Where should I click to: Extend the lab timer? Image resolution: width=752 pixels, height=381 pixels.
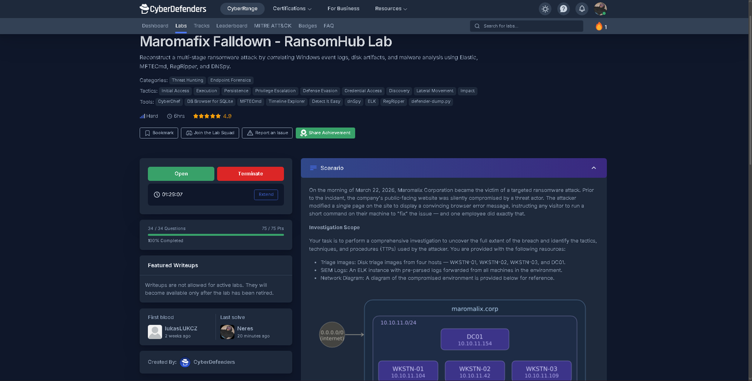pos(266,195)
